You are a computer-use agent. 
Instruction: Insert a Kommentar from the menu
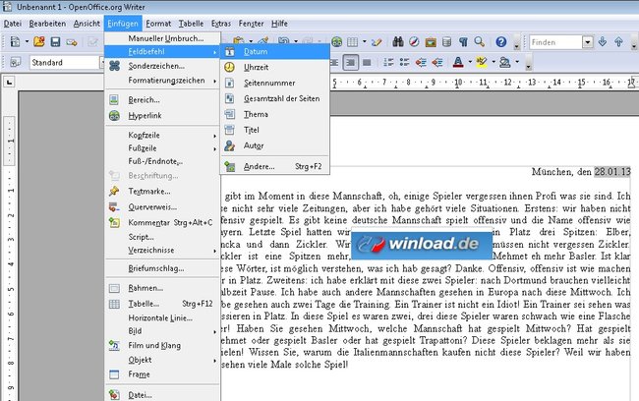tap(162, 222)
